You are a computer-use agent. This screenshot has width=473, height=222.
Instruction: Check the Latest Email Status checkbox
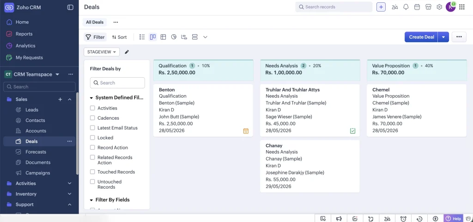(92, 128)
